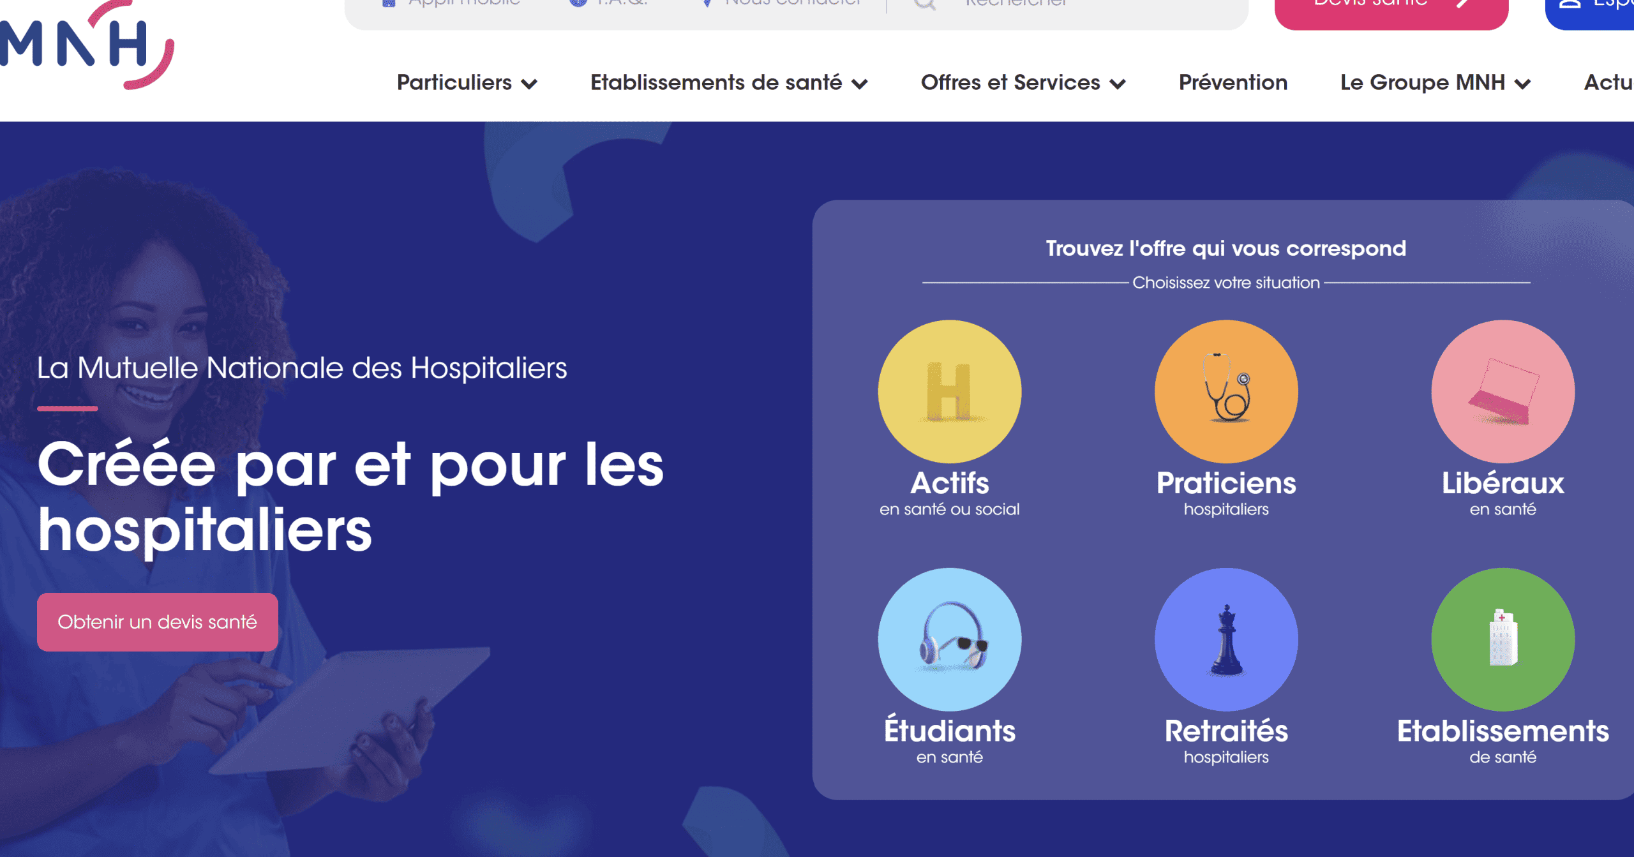1634x857 pixels.
Task: Click Trouvez l'offre qui vous correspond heading
Action: pos(1225,248)
